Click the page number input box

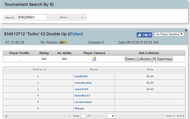tap(83, 116)
